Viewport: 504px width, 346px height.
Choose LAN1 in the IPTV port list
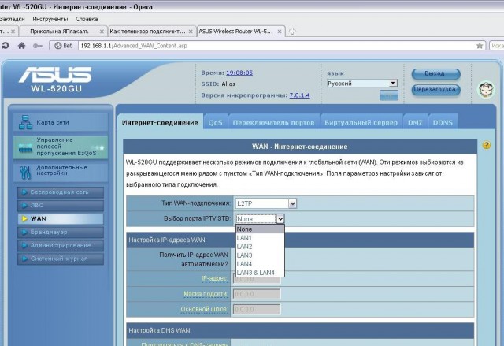[260, 238]
